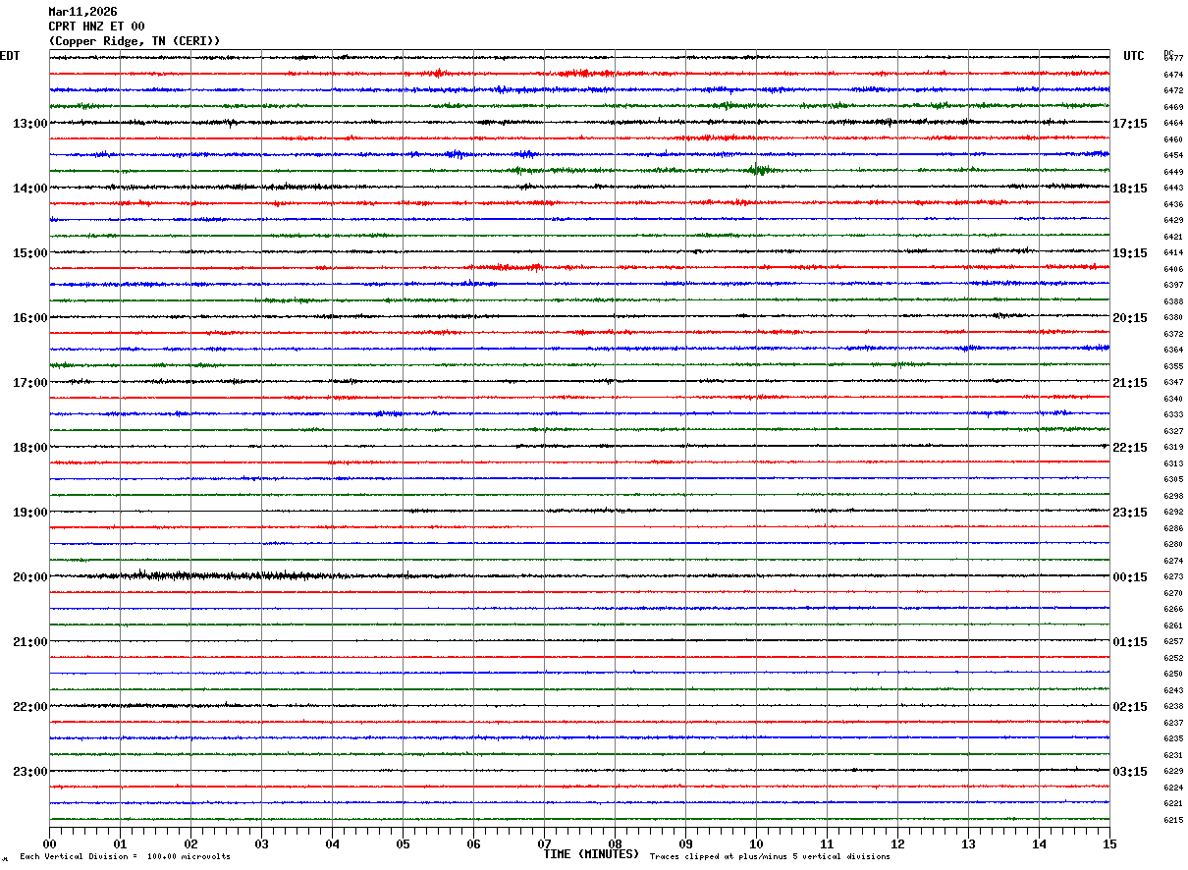Click the vertical division scale note
The width and height of the screenshot is (1188, 870).
click(125, 857)
